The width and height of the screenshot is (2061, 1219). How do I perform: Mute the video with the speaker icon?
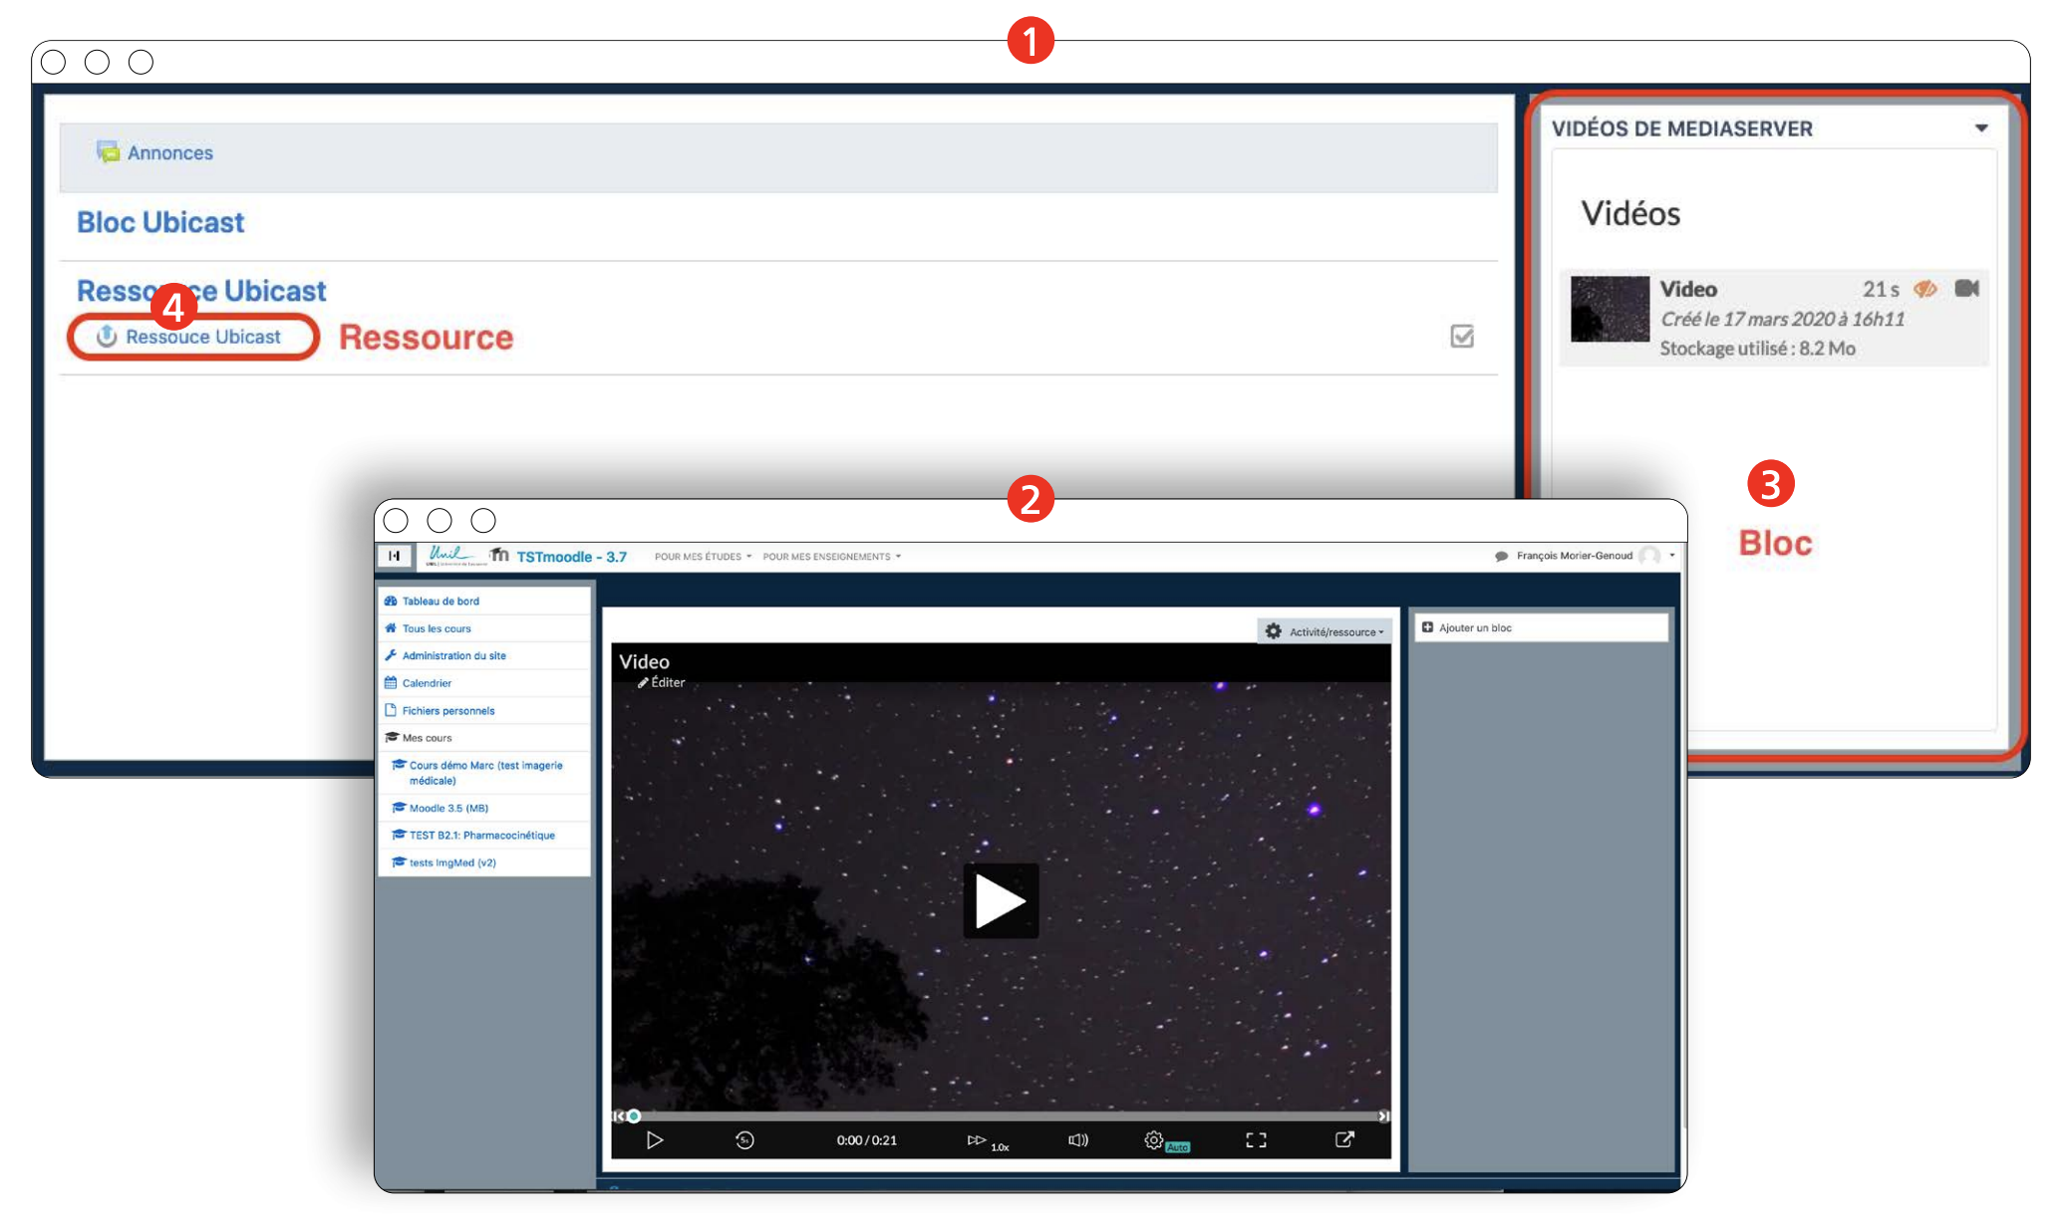tap(1077, 1140)
